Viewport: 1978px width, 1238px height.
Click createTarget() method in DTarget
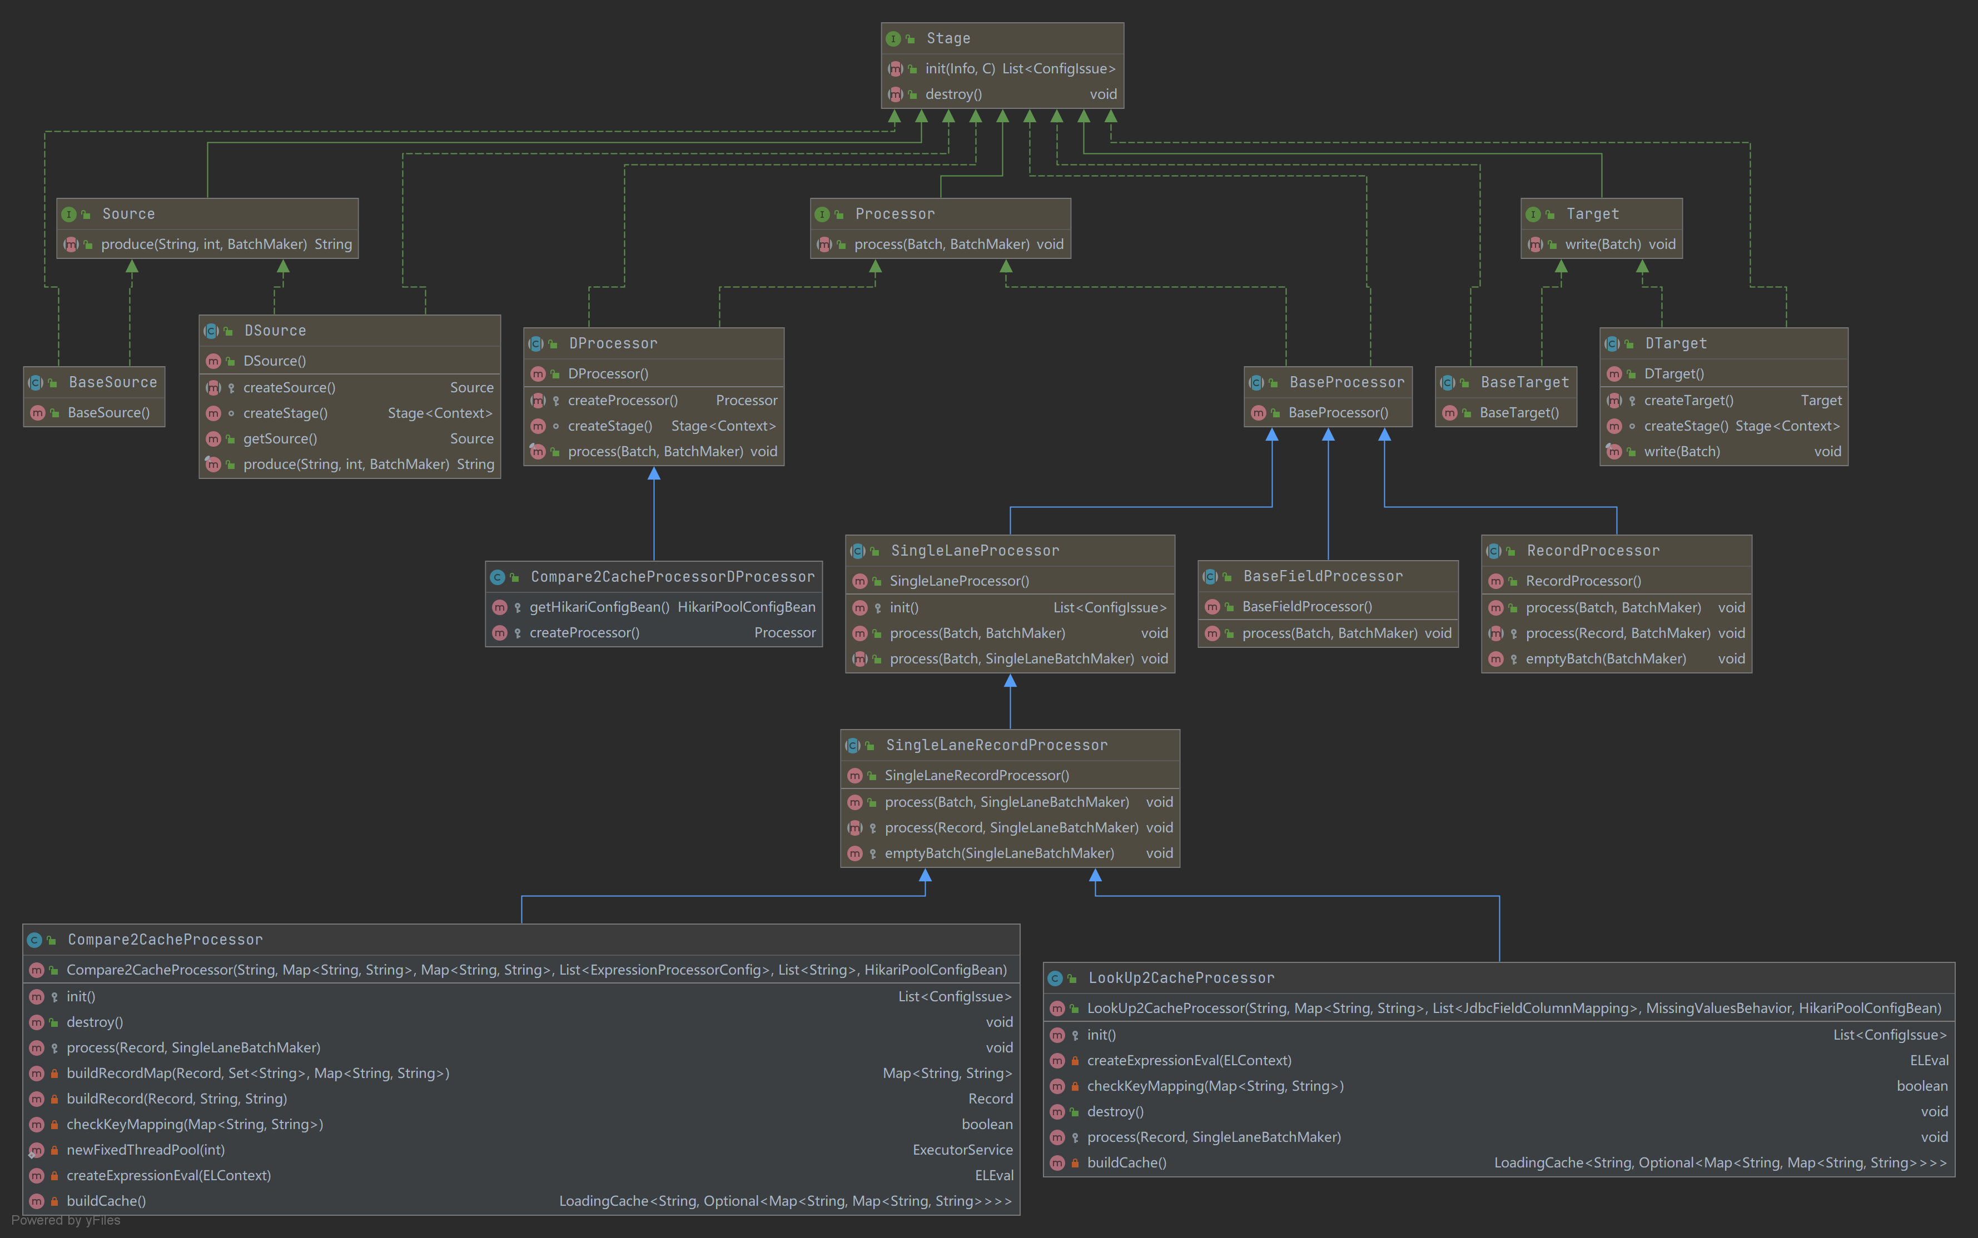point(1688,401)
